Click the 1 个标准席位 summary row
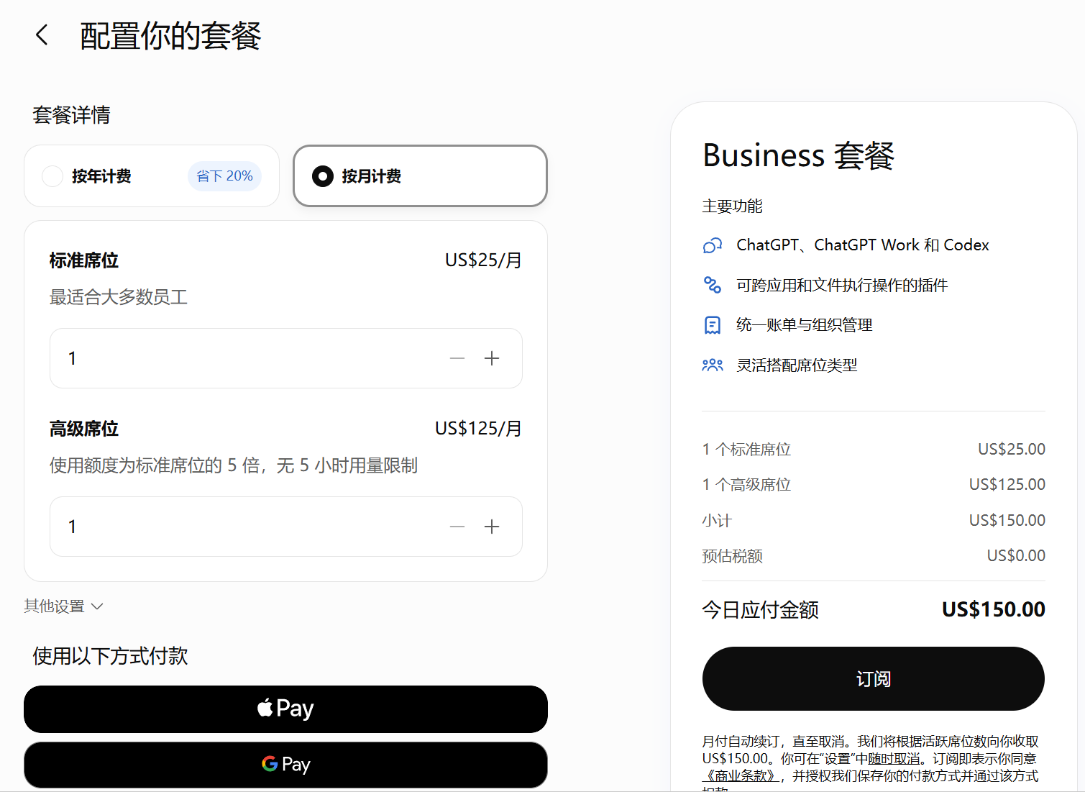The image size is (1085, 792). click(873, 450)
